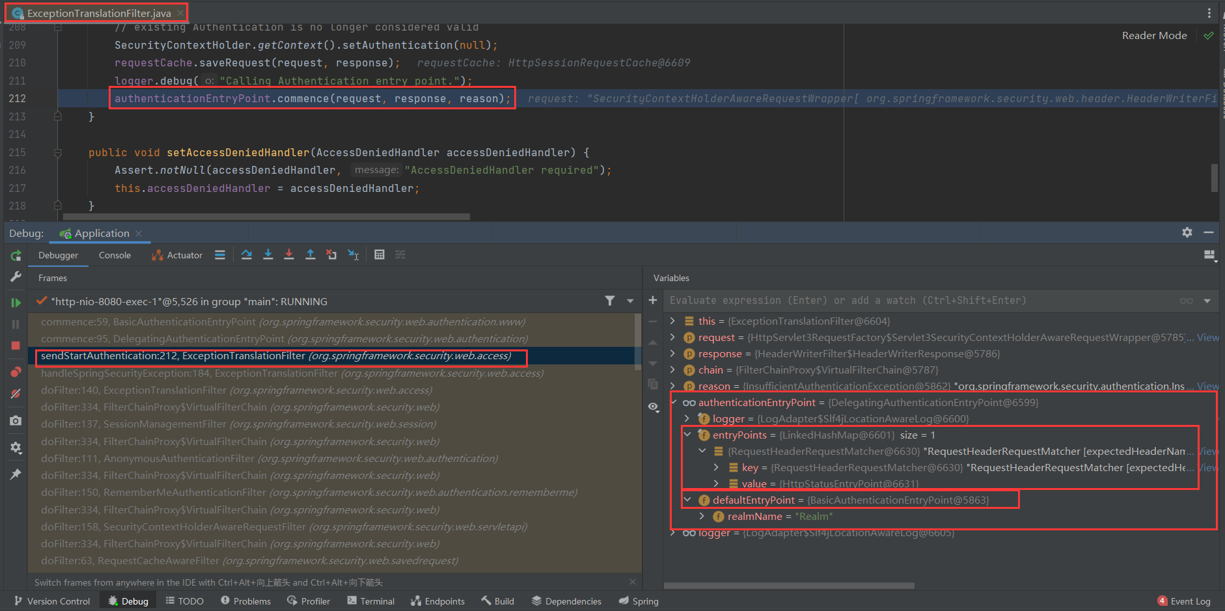Expand the 'chain' variable node
1225x611 pixels.
click(673, 370)
